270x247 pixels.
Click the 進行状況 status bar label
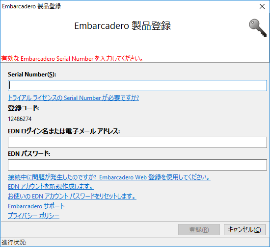[14, 243]
